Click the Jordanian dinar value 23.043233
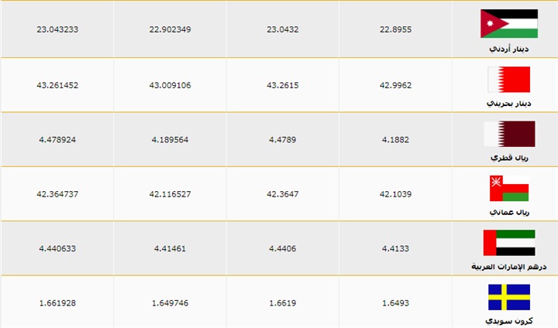558x328 pixels. [x=57, y=29]
